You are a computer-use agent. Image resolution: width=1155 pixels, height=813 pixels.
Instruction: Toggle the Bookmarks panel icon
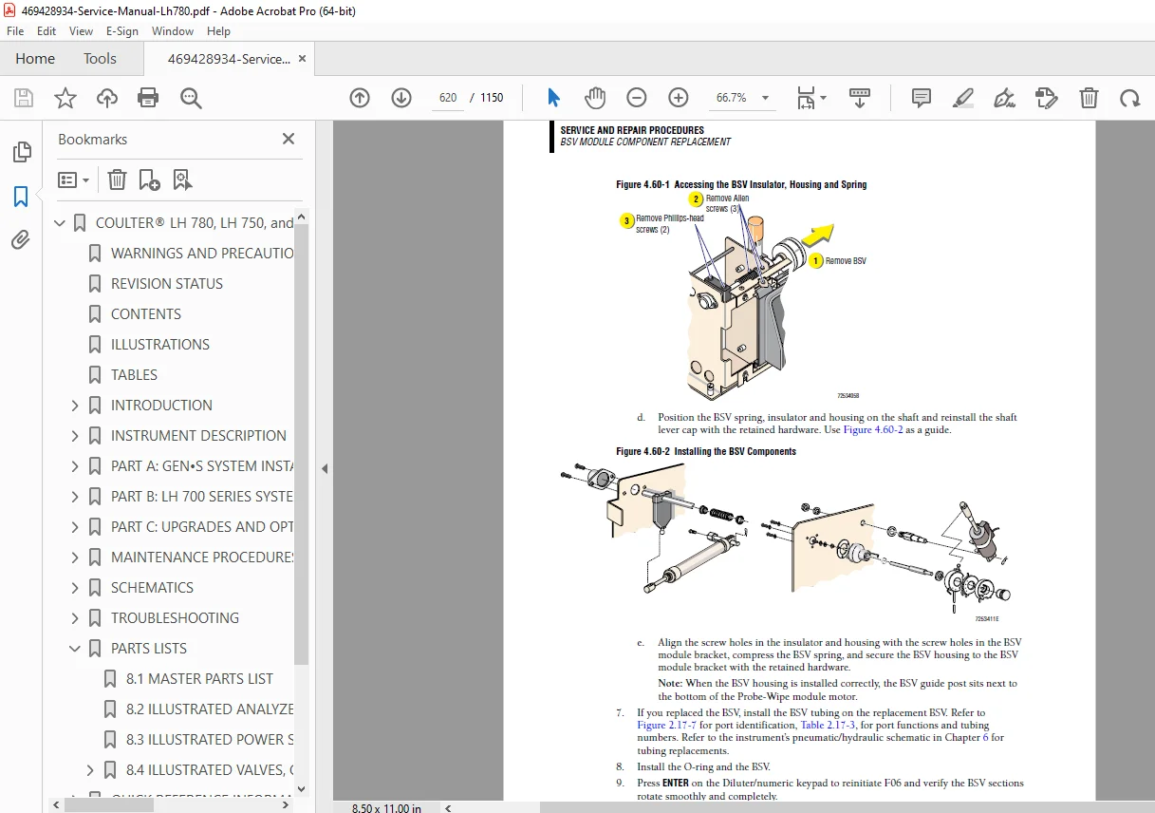pyautogui.click(x=21, y=197)
